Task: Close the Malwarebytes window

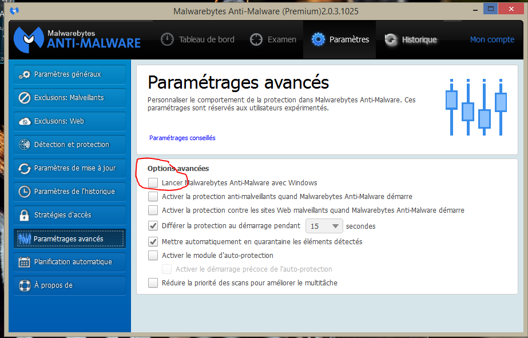Action: [511, 9]
